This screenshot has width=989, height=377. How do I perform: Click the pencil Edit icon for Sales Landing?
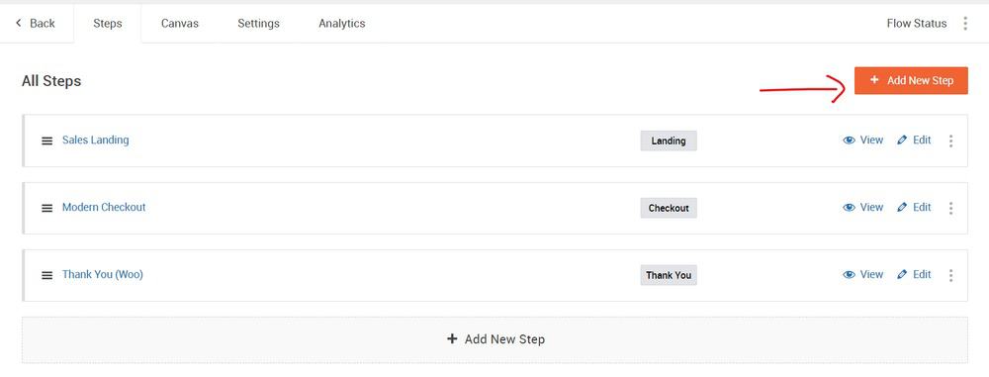(x=902, y=141)
